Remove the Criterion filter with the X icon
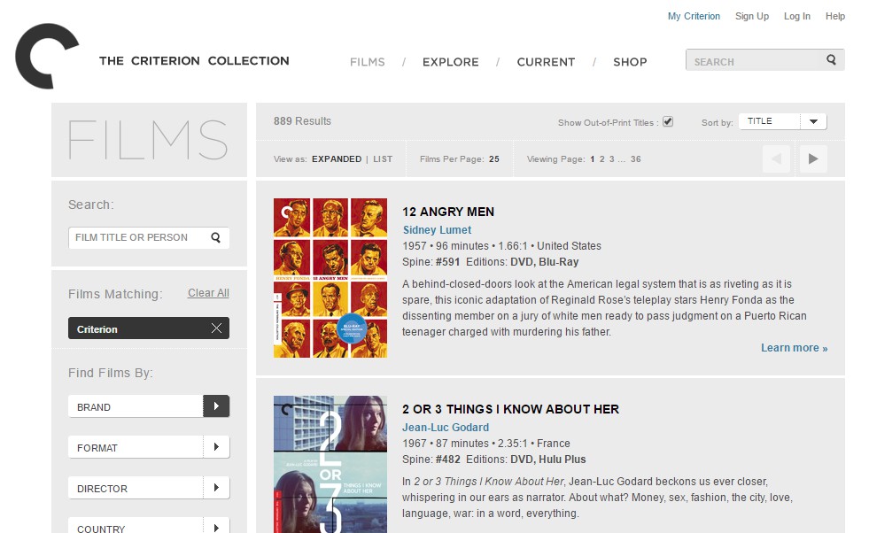Screen dimensions: 869x533 (216, 328)
